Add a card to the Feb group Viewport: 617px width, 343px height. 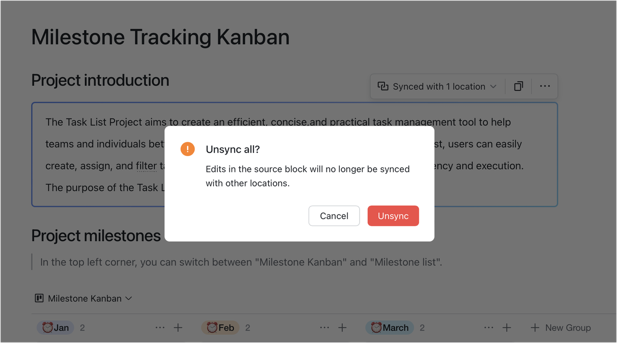[x=342, y=328]
